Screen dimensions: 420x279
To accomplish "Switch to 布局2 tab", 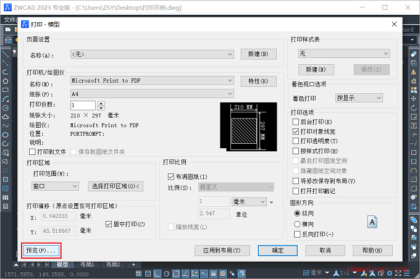I will pyautogui.click(x=113, y=265).
